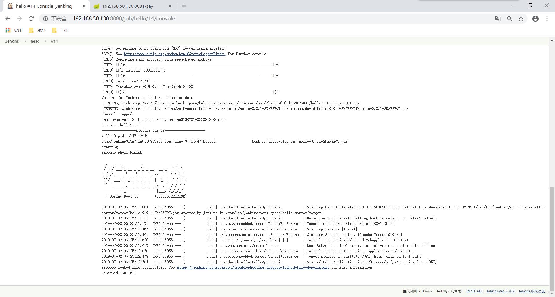Click the 'Tomcat started on port(s): 8081' message
This screenshot has height=297, width=555.
(366, 257)
